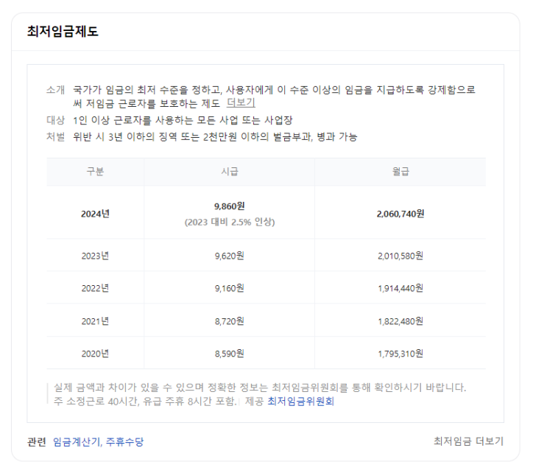
Task: Open the 더보기 link in the introduction
Action: [x=241, y=102]
